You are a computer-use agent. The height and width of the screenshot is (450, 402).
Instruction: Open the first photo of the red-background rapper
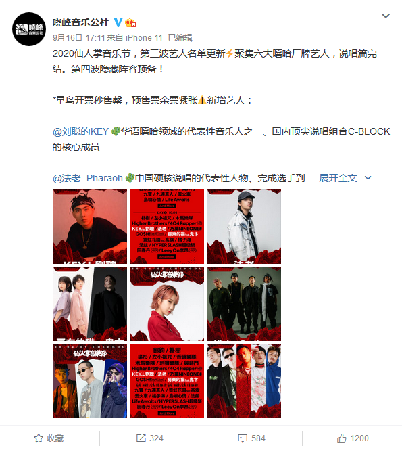90,227
